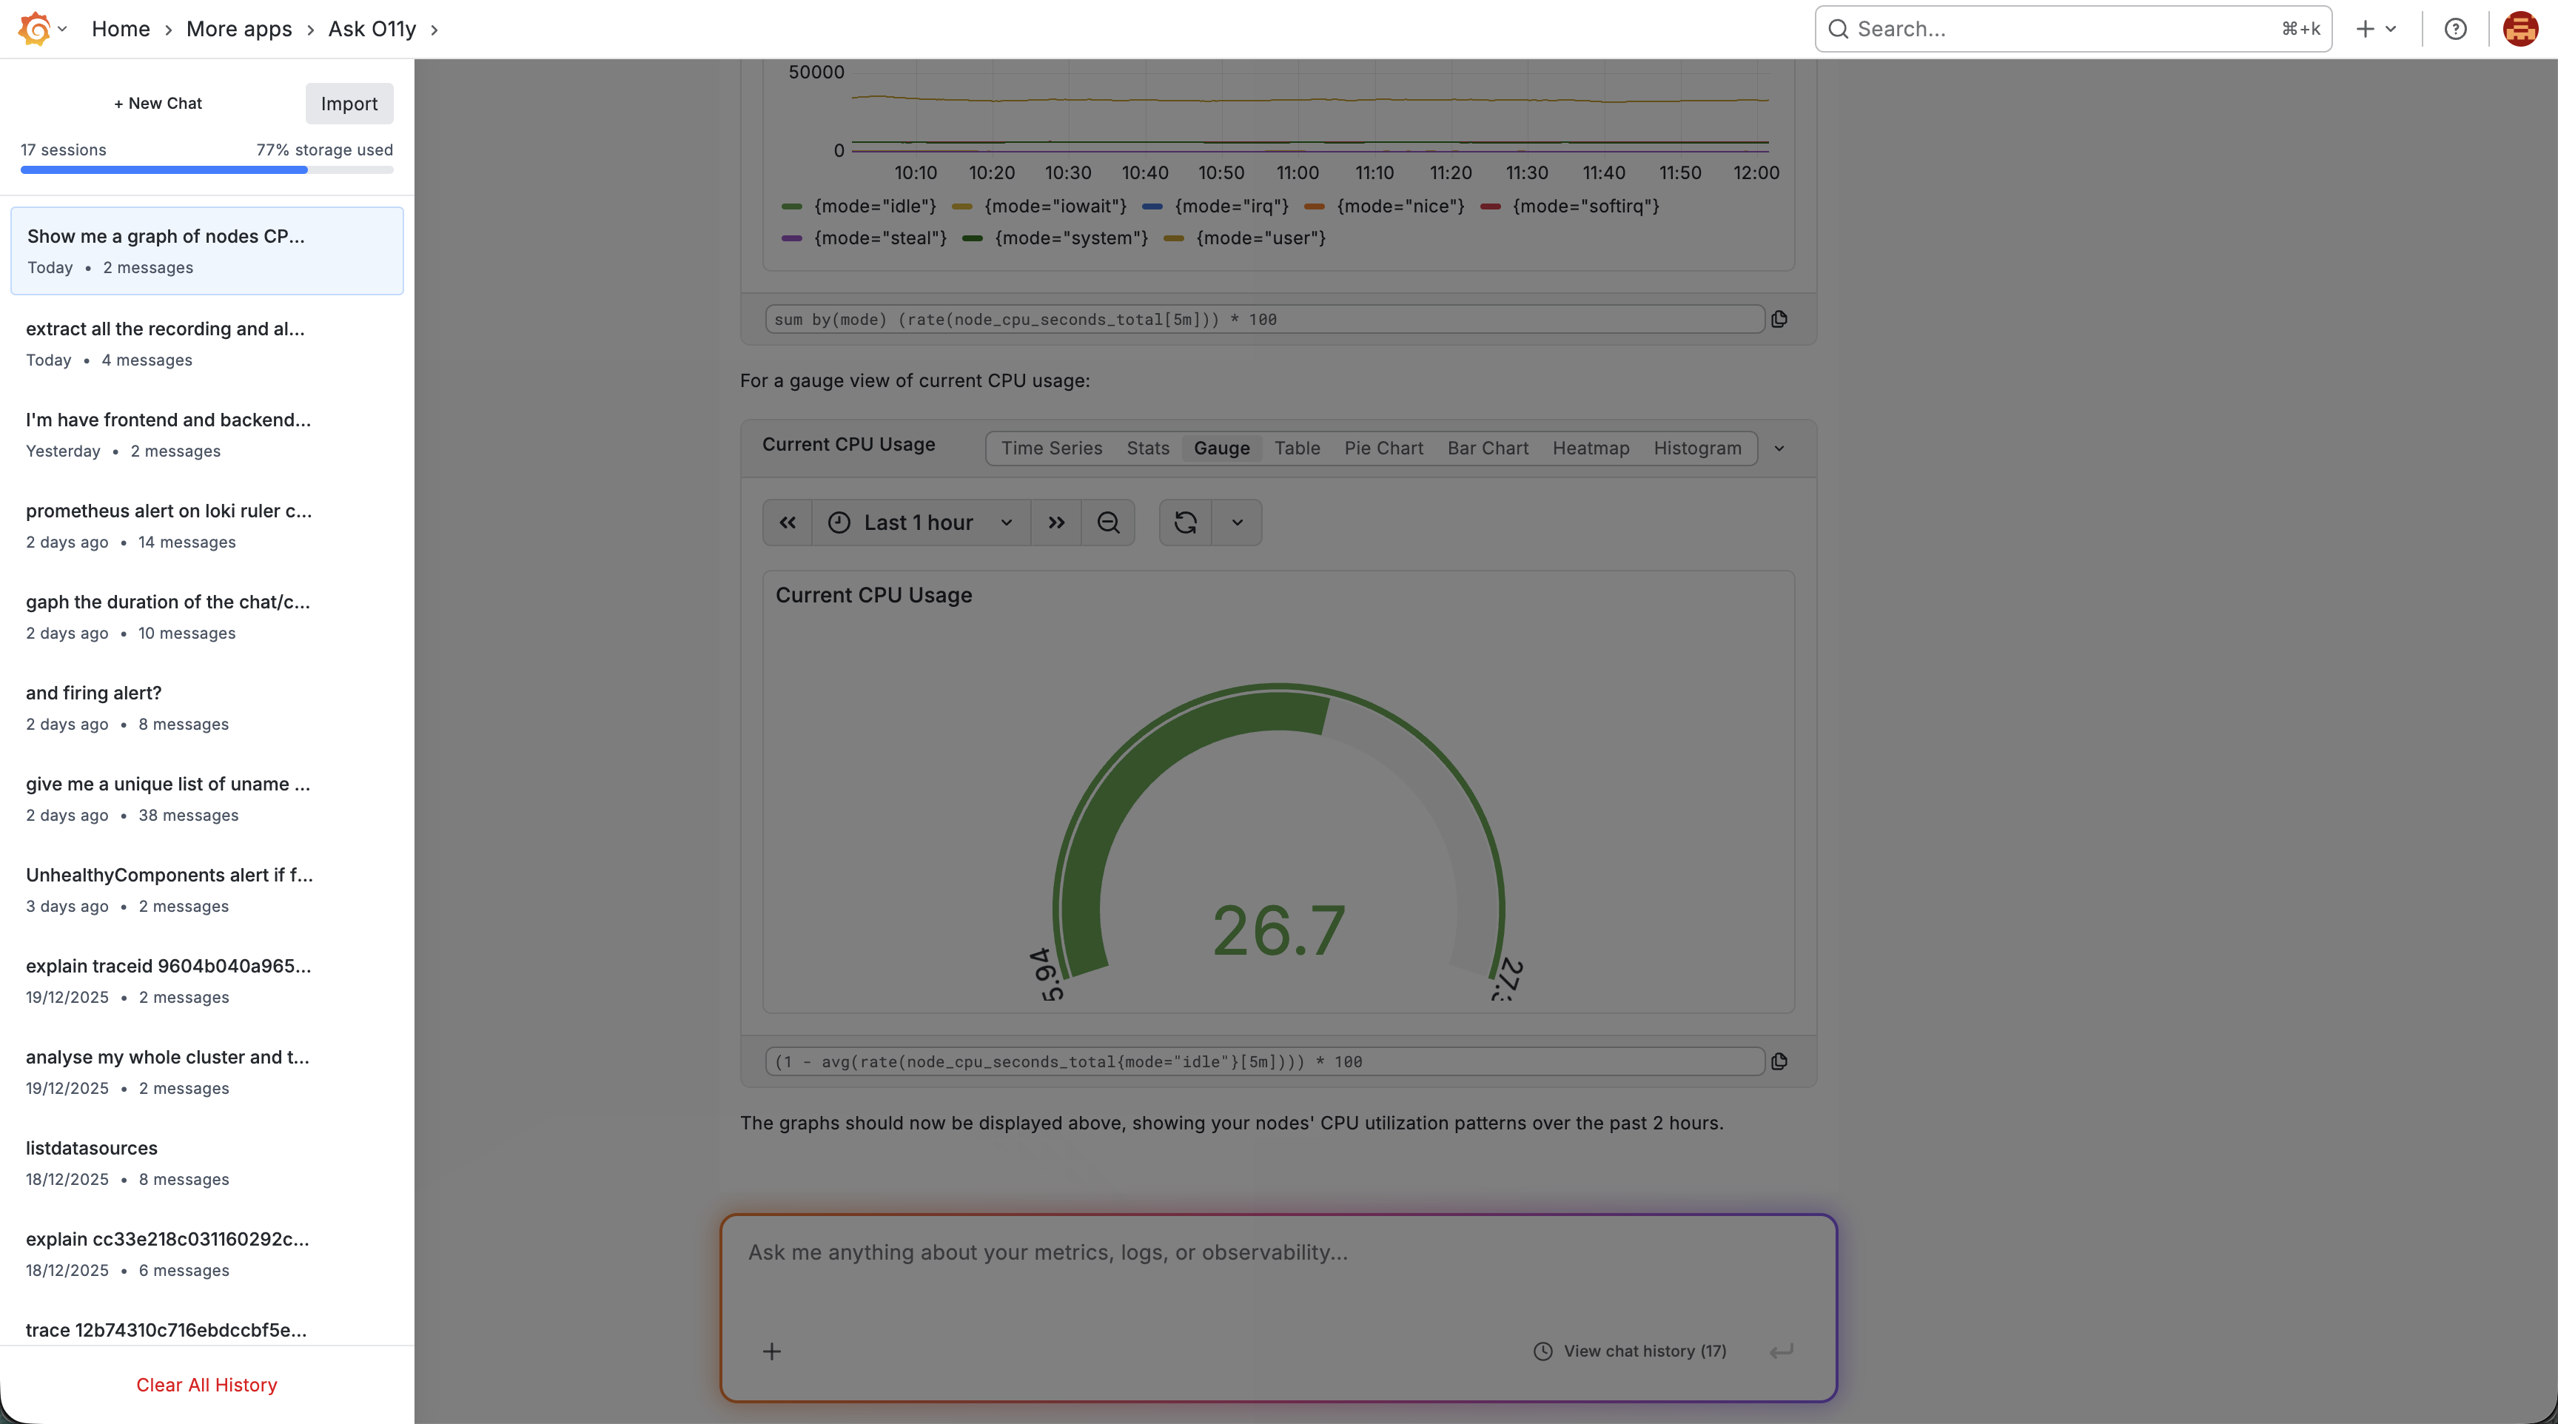This screenshot has width=2558, height=1424.
Task: Shift time range forward
Action: click(x=1056, y=523)
